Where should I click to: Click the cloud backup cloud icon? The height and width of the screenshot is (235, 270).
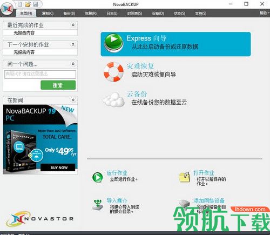[114, 99]
